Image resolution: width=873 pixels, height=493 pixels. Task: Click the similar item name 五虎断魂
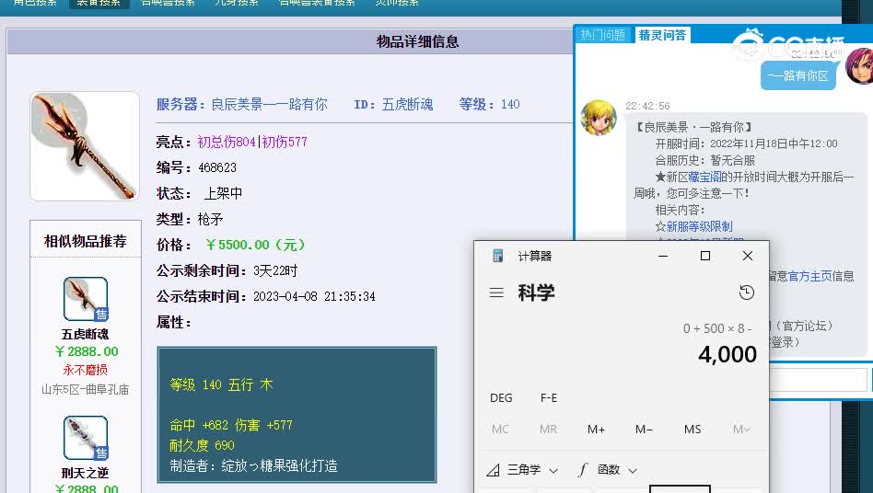(x=86, y=334)
